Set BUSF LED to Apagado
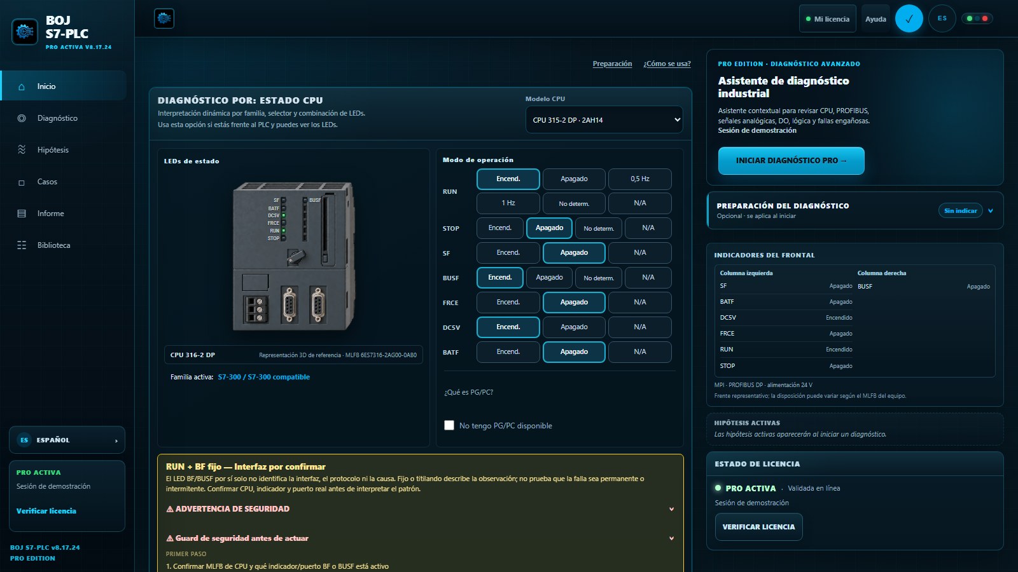The height and width of the screenshot is (572, 1018). point(550,278)
